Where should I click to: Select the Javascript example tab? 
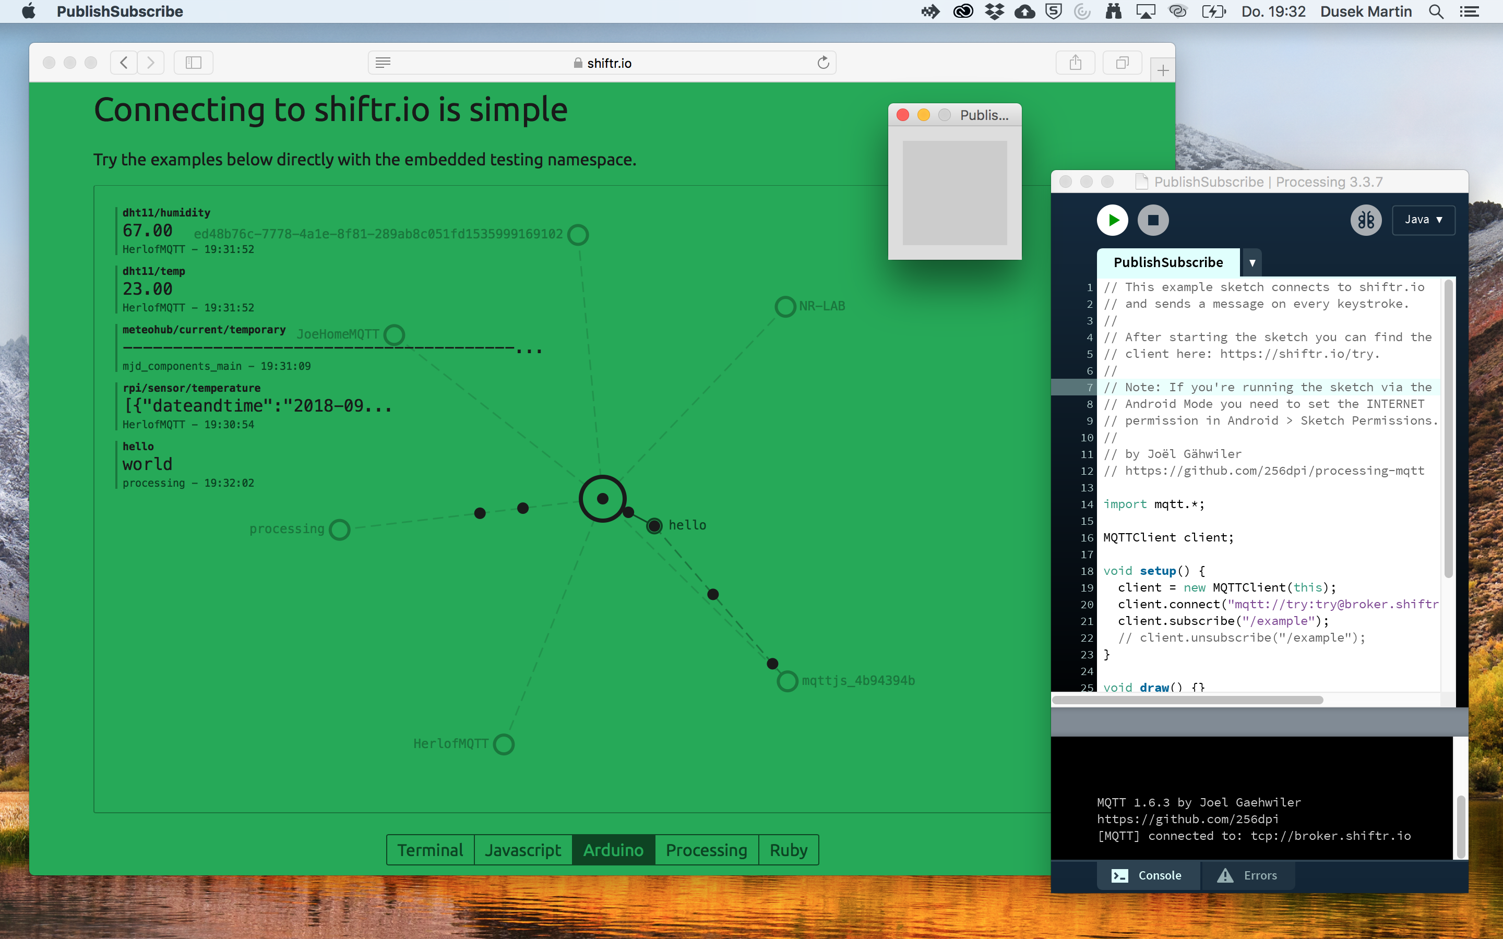(523, 850)
